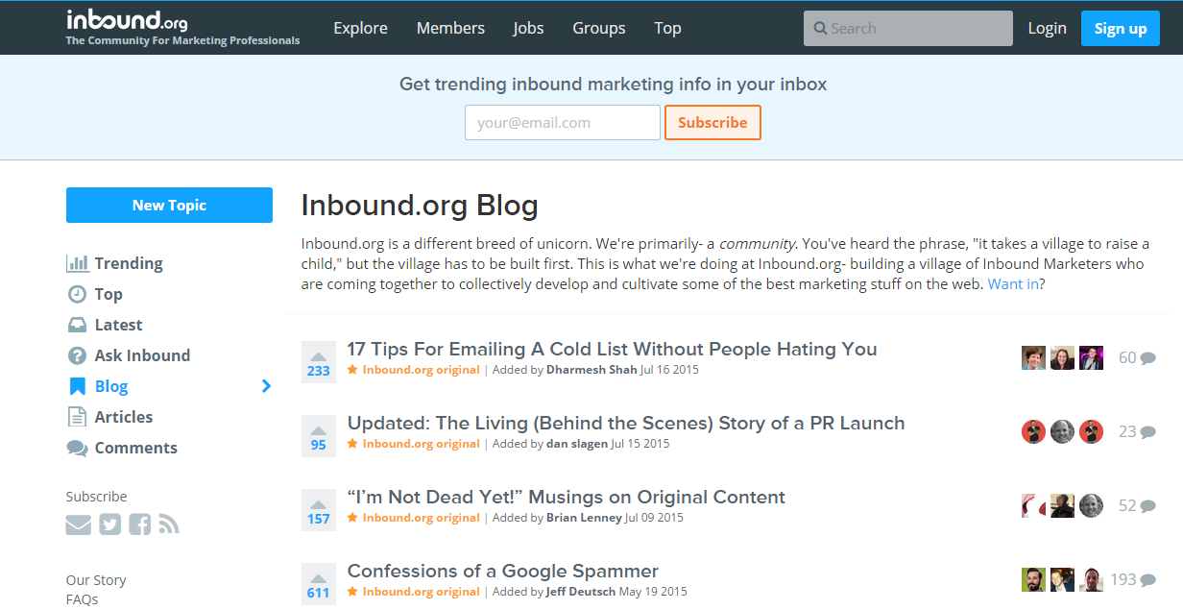The width and height of the screenshot is (1183, 610).
Task: Go to Jobs in top navigation
Action: click(528, 28)
